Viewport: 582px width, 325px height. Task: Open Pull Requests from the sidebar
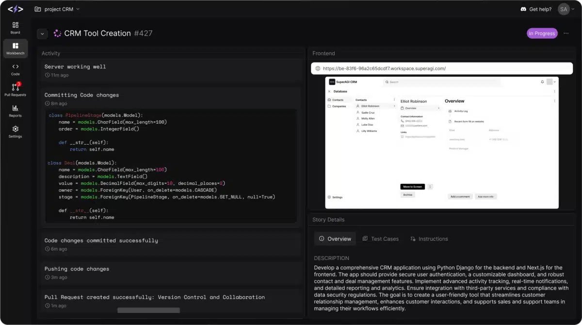[x=15, y=90]
